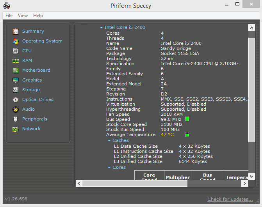Select the Peripherals section
262x207 pixels.
point(35,119)
